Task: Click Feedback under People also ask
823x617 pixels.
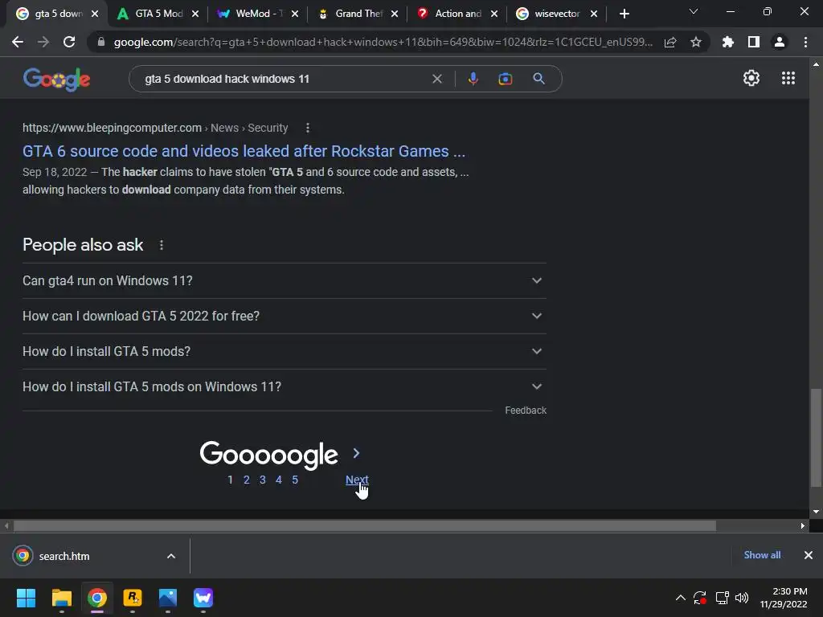Action: [x=526, y=411]
